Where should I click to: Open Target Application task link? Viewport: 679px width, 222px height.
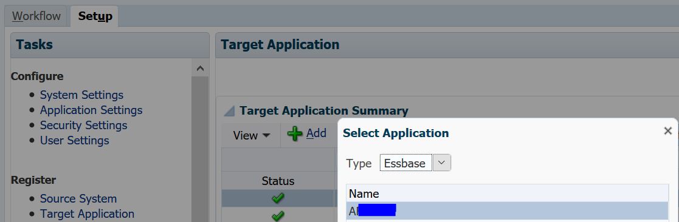pyautogui.click(x=87, y=214)
